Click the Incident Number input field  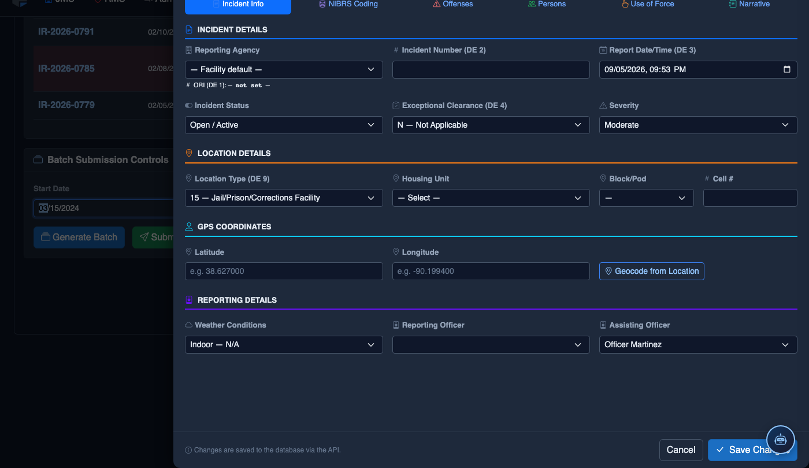(x=491, y=69)
